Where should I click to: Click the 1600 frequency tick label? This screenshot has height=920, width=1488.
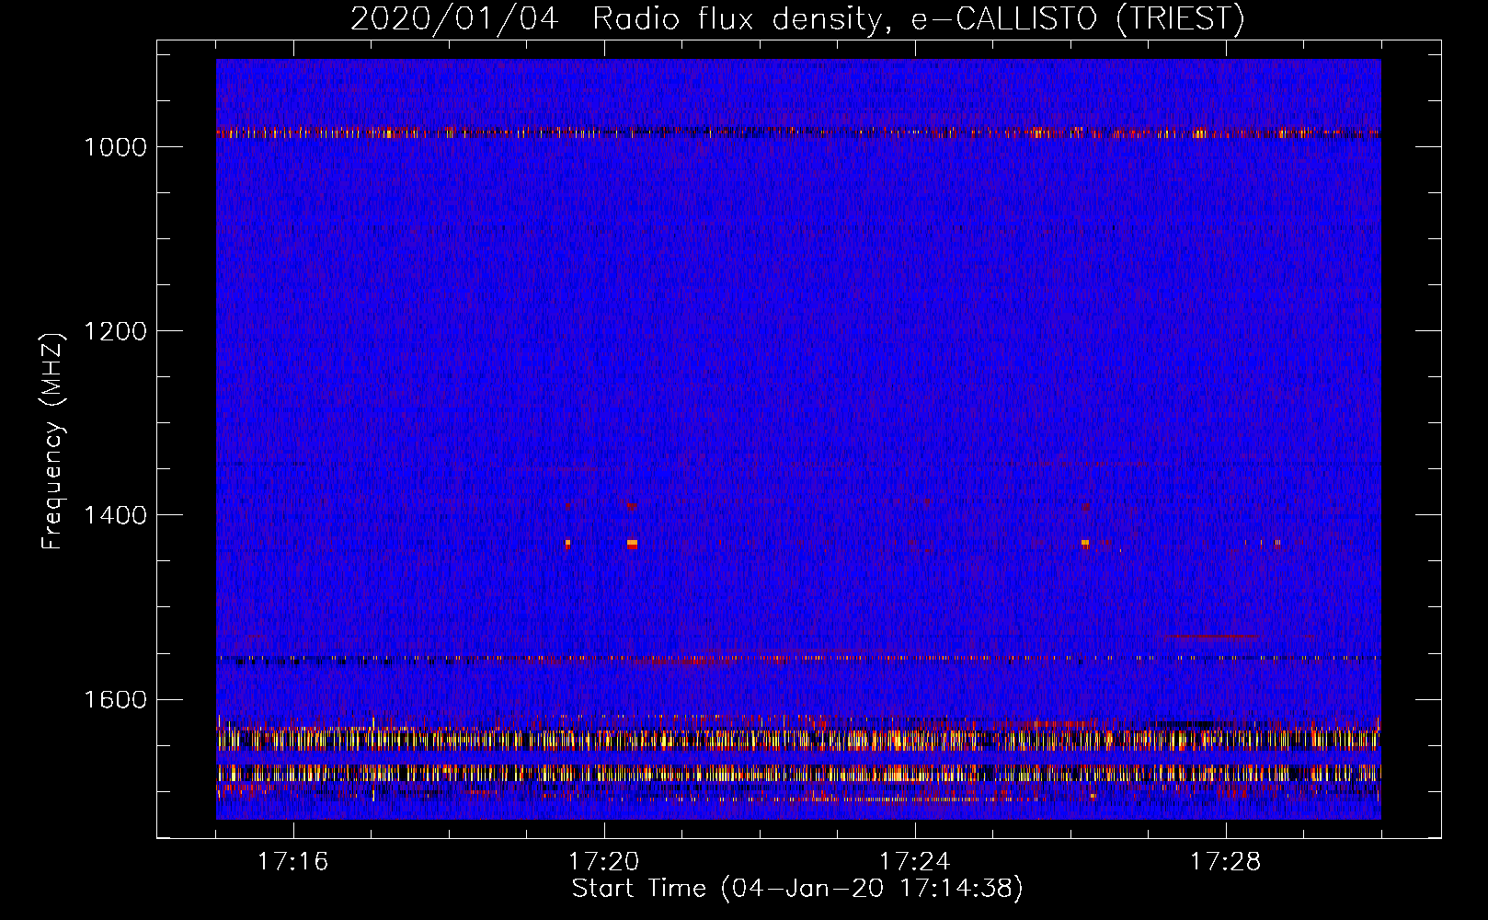tap(115, 699)
